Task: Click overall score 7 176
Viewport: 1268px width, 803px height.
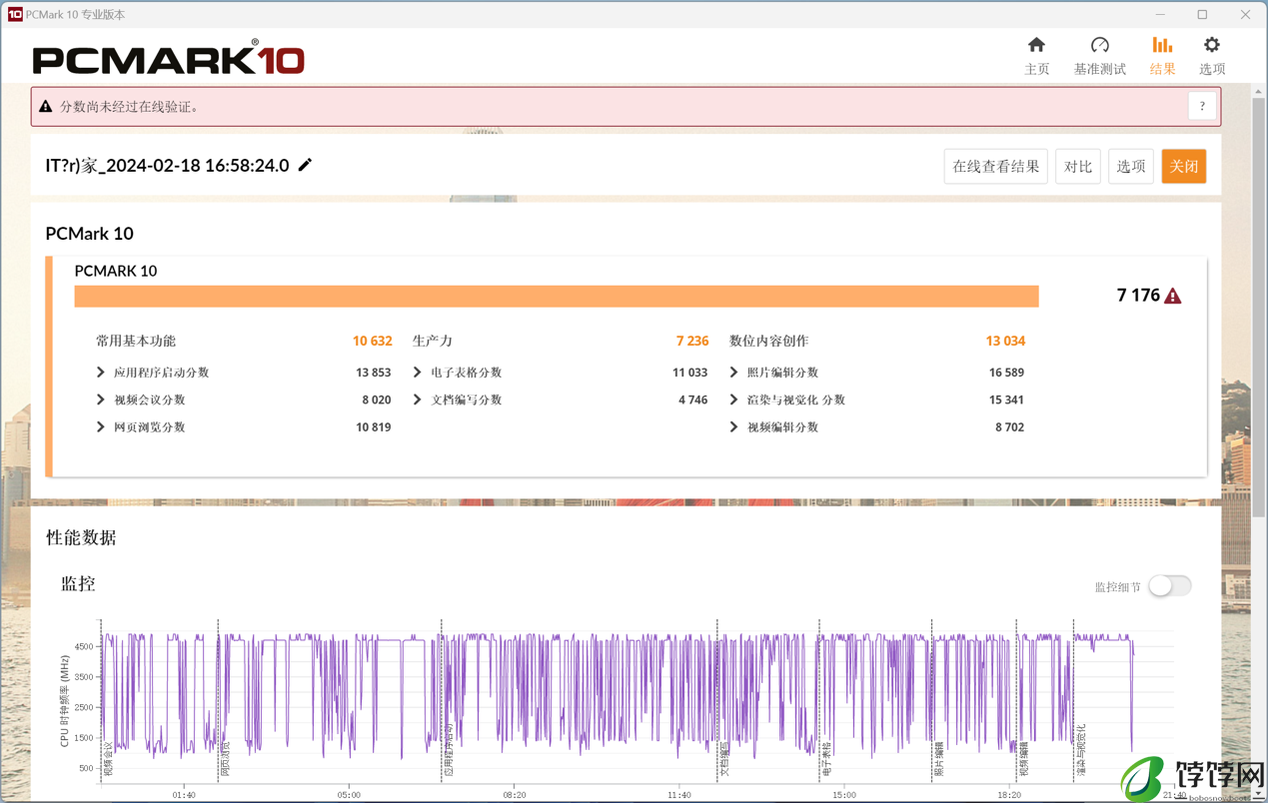Action: [1138, 296]
